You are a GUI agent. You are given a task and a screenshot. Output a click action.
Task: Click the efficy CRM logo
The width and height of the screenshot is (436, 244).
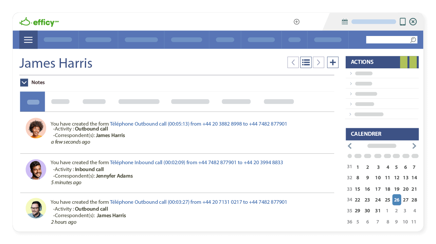point(39,22)
